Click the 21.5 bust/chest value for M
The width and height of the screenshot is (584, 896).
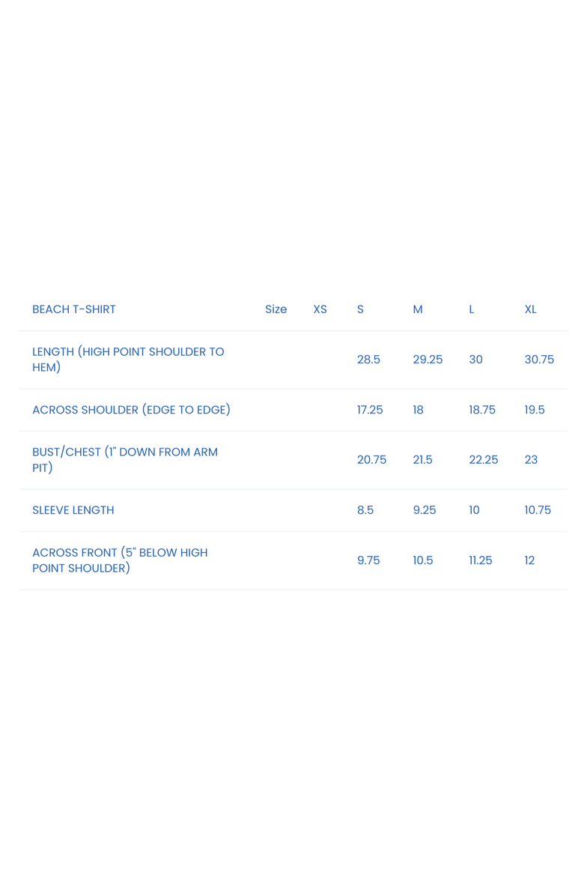[422, 460]
